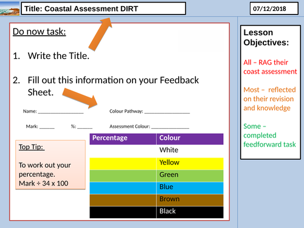Select the red 'All – RAG their coast assessment' objective
This screenshot has width=304, height=228.
[x=270, y=67]
